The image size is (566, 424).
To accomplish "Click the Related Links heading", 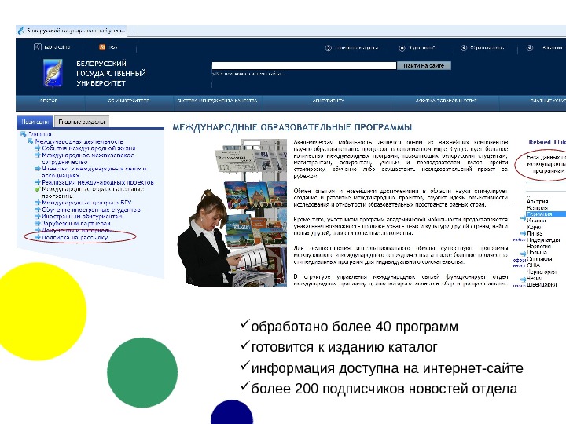I will (x=547, y=142).
